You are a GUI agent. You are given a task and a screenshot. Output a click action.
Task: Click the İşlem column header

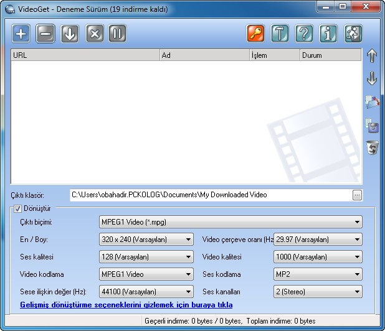pos(275,55)
